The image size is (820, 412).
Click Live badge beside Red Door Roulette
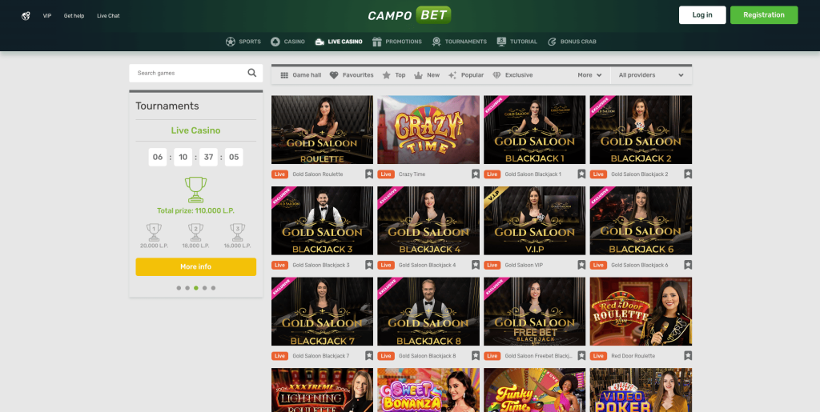point(598,356)
